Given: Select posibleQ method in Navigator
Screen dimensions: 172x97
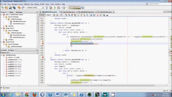Looking at the screenshot, I should pos(15,71).
